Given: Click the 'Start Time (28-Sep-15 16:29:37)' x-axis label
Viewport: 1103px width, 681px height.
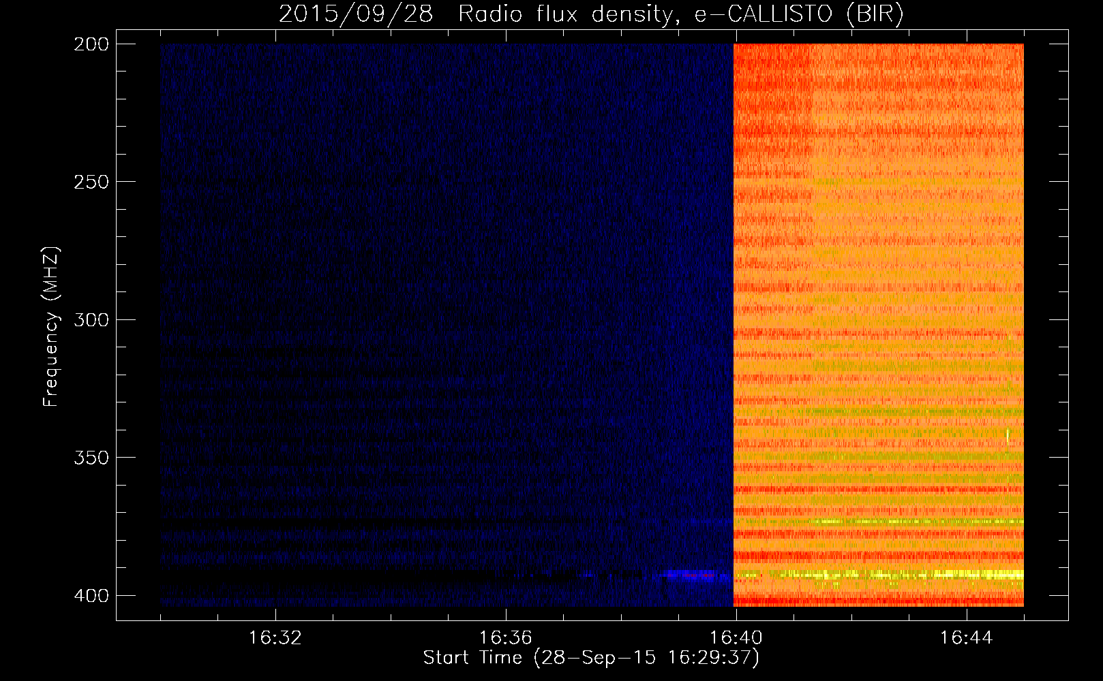Looking at the screenshot, I should [x=591, y=658].
